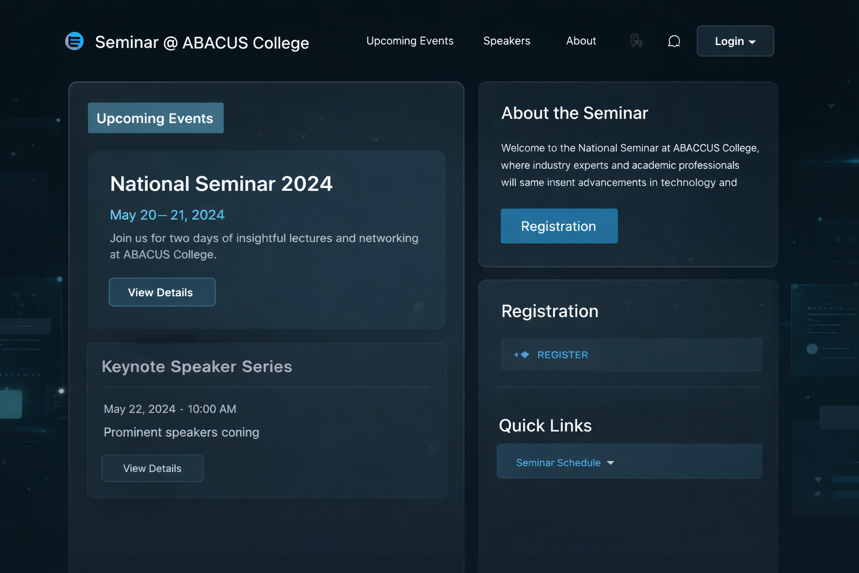859x573 pixels.
Task: Open the Seminar Schedule dropdown
Action: tap(565, 463)
